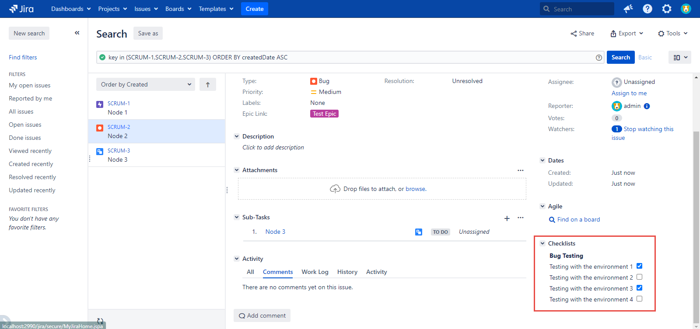Reverse sort order with arrow button

208,85
